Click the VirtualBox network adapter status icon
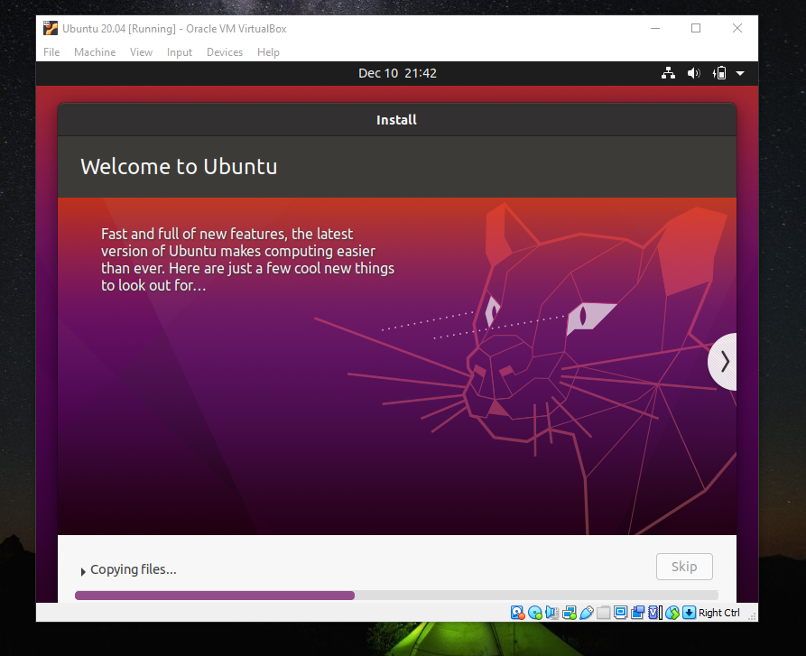This screenshot has height=656, width=806. [570, 613]
